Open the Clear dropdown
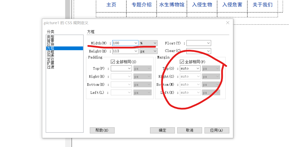Viewport: 289px width, 147px height. (199, 51)
